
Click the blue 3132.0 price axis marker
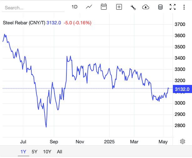point(182,89)
